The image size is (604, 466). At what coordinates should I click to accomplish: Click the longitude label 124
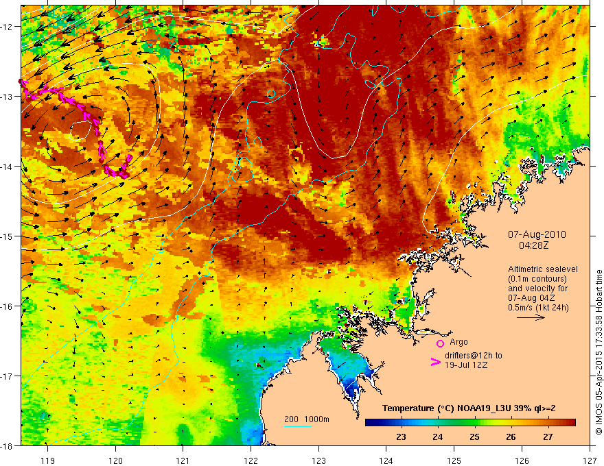point(386,461)
